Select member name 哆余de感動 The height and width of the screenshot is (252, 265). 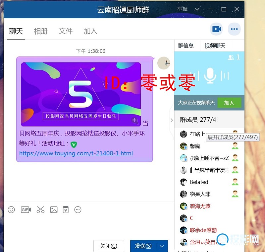click(203, 230)
